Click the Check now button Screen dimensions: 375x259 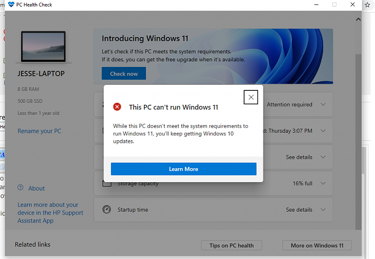click(x=124, y=74)
